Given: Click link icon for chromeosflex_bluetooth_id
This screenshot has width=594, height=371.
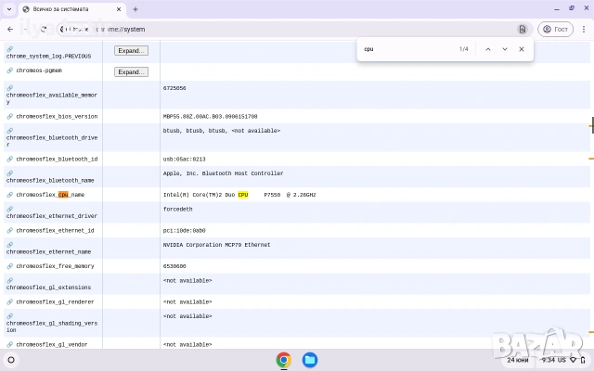Looking at the screenshot, I should (x=10, y=159).
